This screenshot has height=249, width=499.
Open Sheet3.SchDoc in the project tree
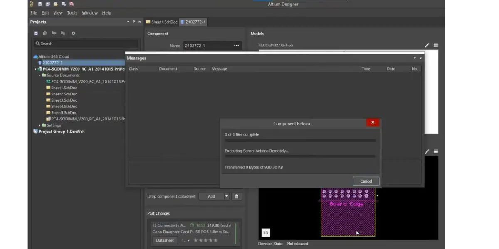[x=62, y=100]
